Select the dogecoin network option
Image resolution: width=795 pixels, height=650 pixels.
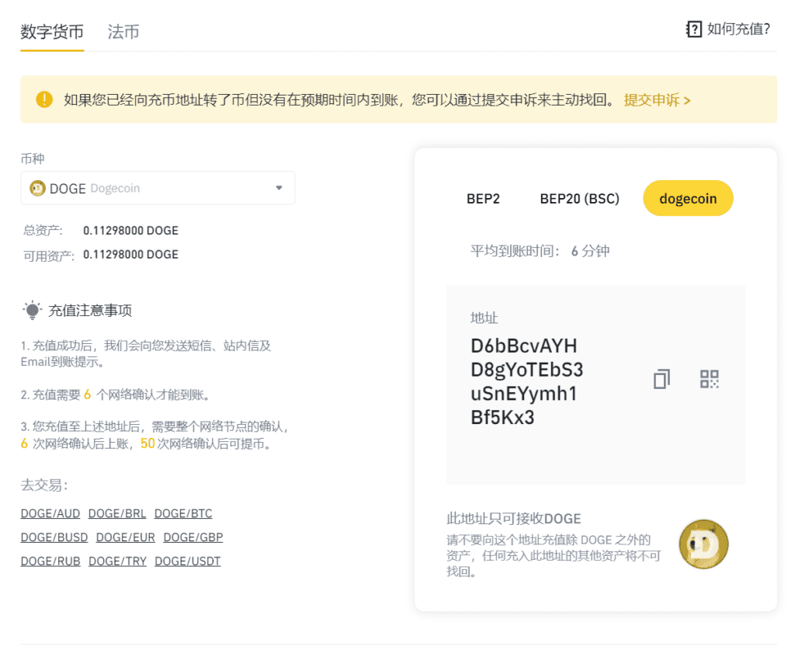688,198
